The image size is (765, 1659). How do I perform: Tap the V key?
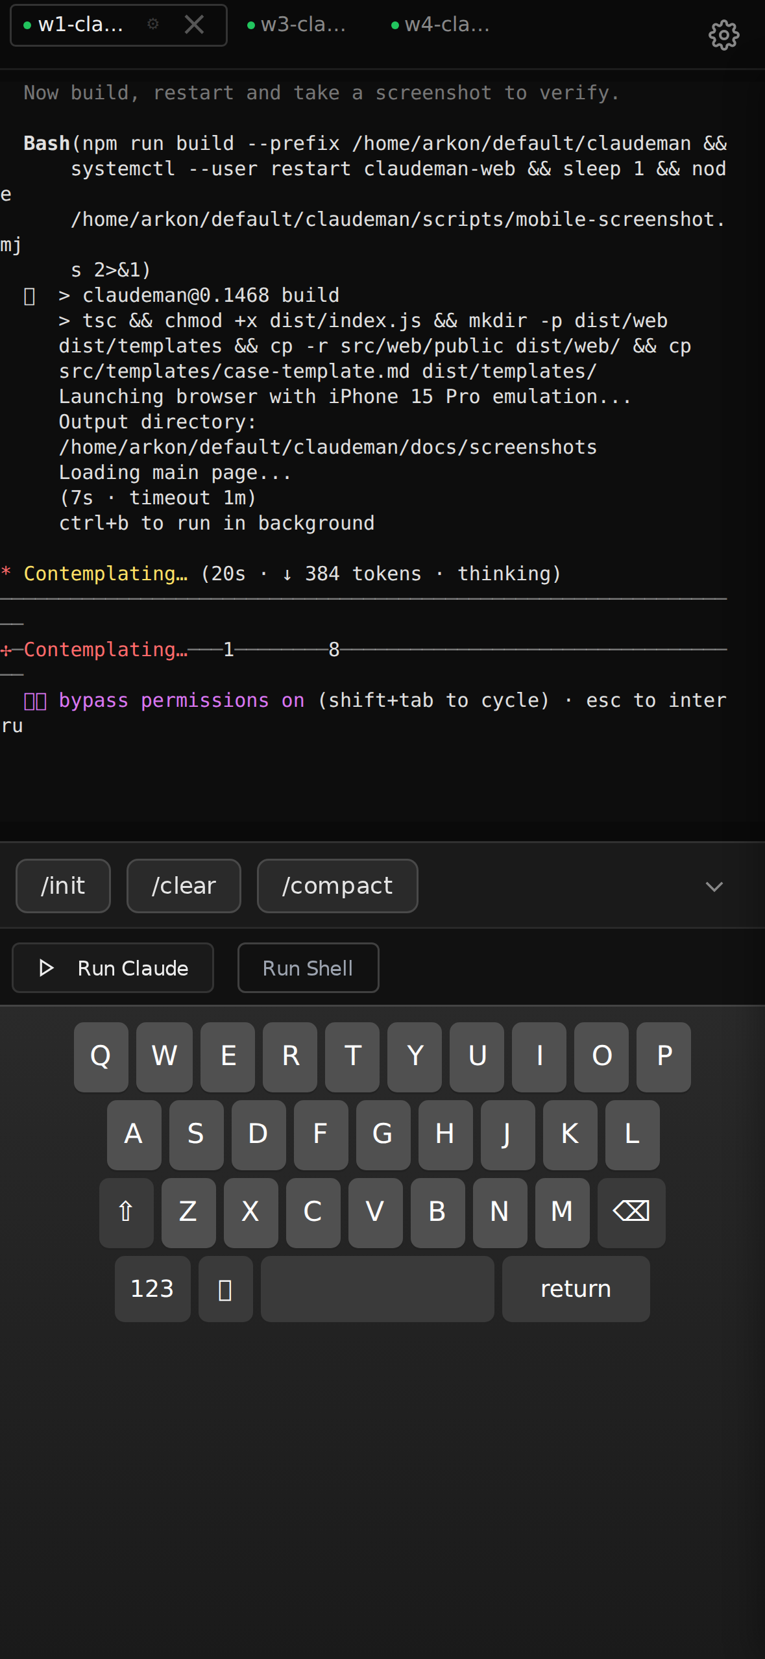click(375, 1212)
